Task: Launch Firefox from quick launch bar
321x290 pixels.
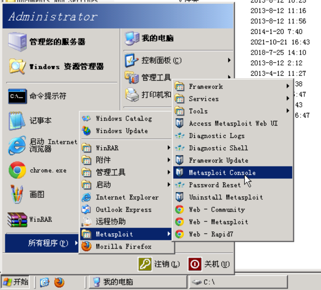Action: (x=59, y=282)
